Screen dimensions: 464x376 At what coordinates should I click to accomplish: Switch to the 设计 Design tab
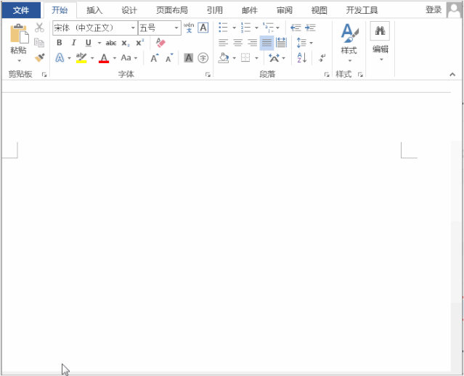point(129,10)
